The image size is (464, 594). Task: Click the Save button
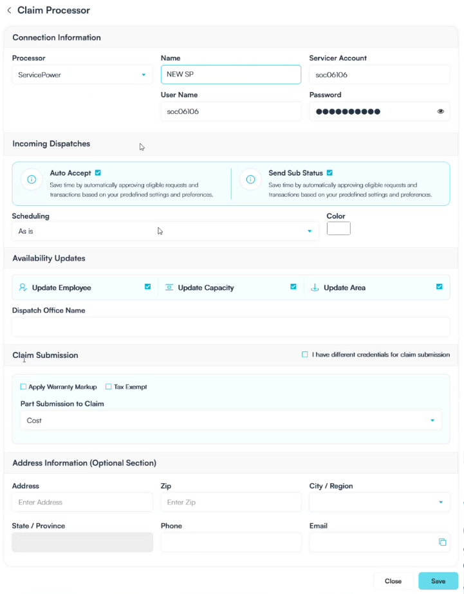tap(438, 581)
